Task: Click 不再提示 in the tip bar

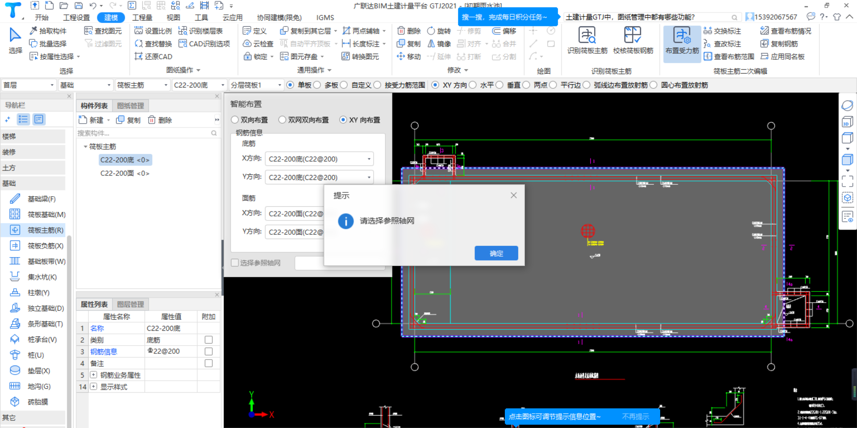Action: pos(636,416)
